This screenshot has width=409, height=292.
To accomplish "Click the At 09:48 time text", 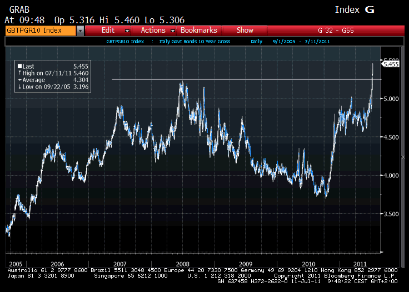I will point(24,20).
